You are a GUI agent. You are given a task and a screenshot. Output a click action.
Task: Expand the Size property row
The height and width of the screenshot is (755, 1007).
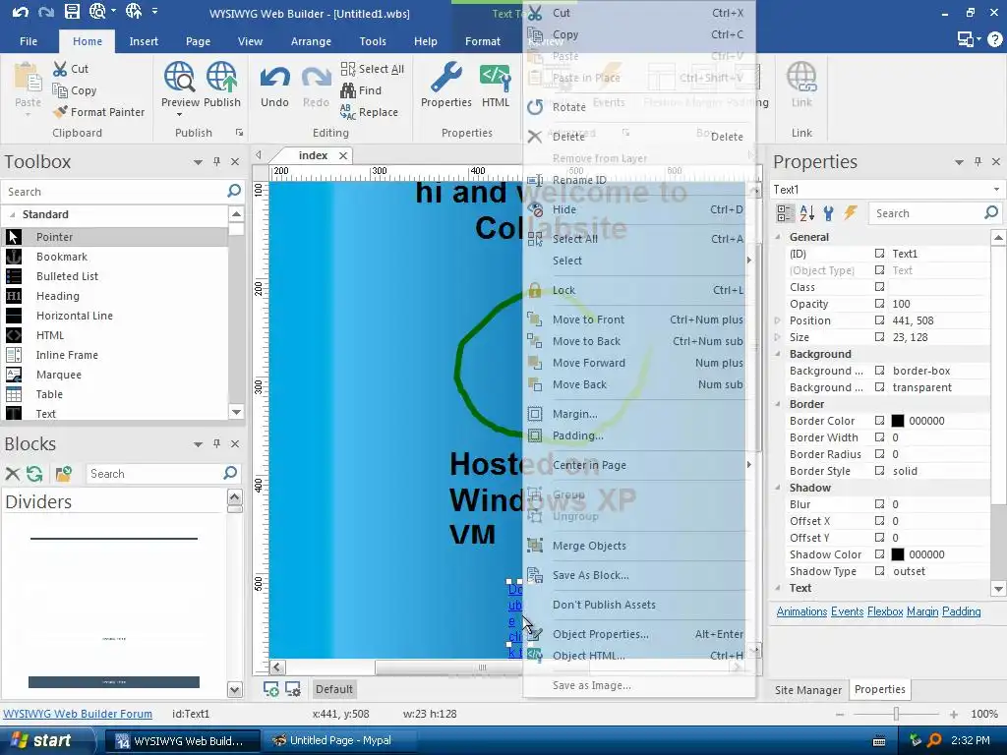pos(778,337)
